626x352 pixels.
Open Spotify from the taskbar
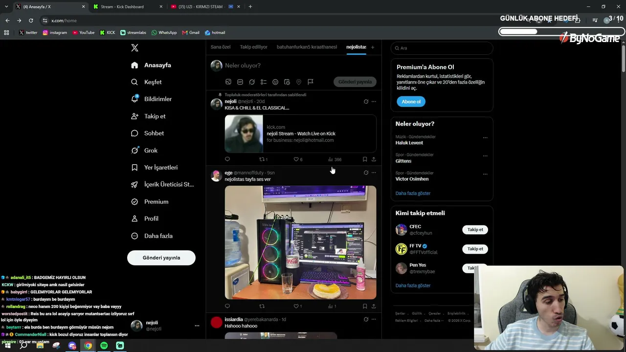pyautogui.click(x=104, y=346)
